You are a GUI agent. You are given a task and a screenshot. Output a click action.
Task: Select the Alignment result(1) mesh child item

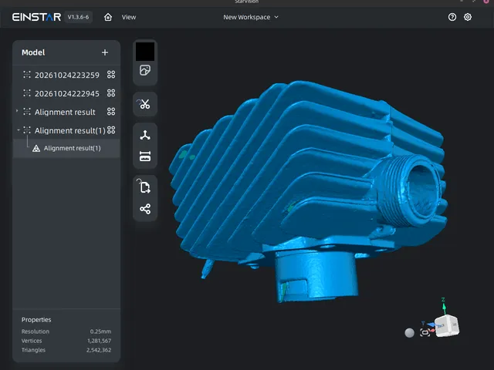coord(66,148)
